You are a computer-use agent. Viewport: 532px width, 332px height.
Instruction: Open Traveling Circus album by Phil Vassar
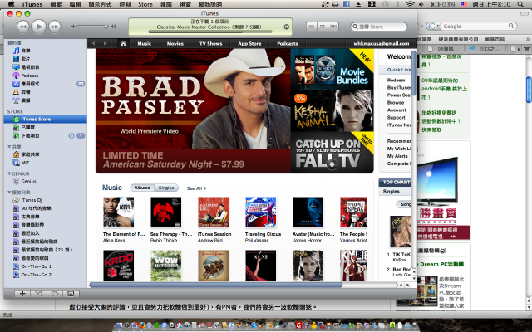tap(260, 212)
